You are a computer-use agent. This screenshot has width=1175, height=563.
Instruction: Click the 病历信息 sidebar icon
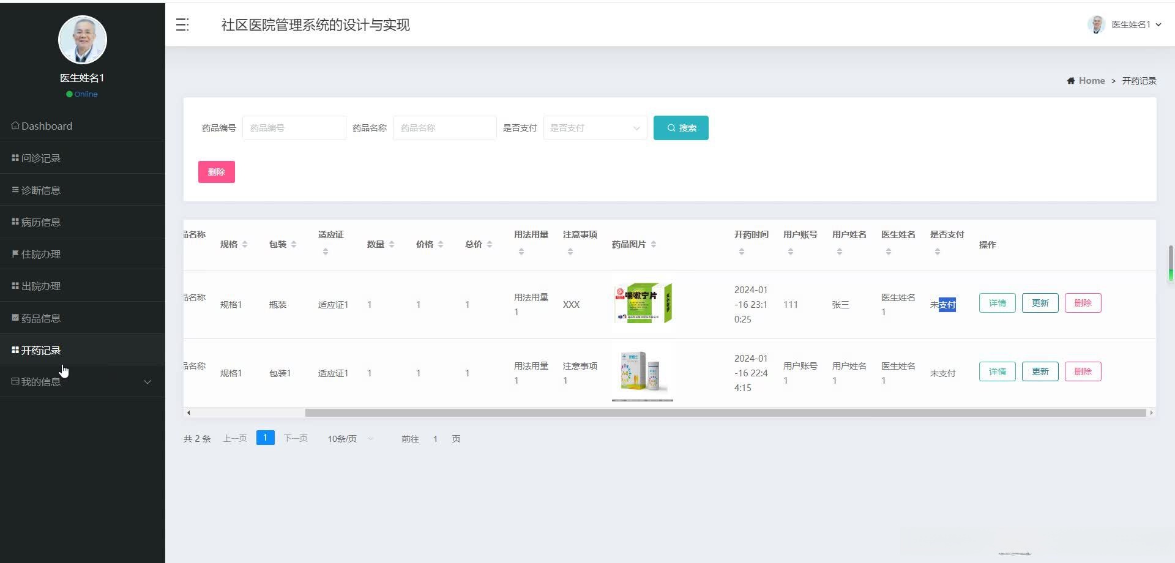click(x=15, y=222)
